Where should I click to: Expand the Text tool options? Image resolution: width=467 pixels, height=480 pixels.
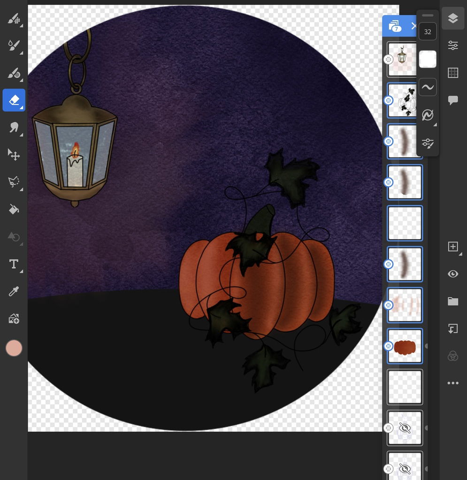click(14, 264)
